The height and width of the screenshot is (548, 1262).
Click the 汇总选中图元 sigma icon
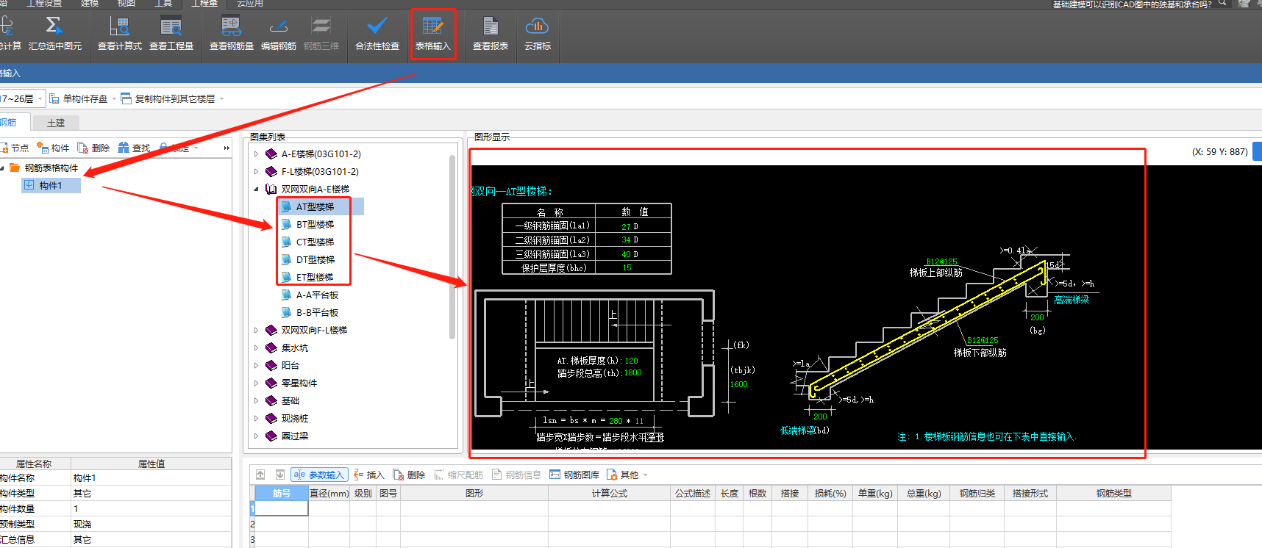click(54, 26)
